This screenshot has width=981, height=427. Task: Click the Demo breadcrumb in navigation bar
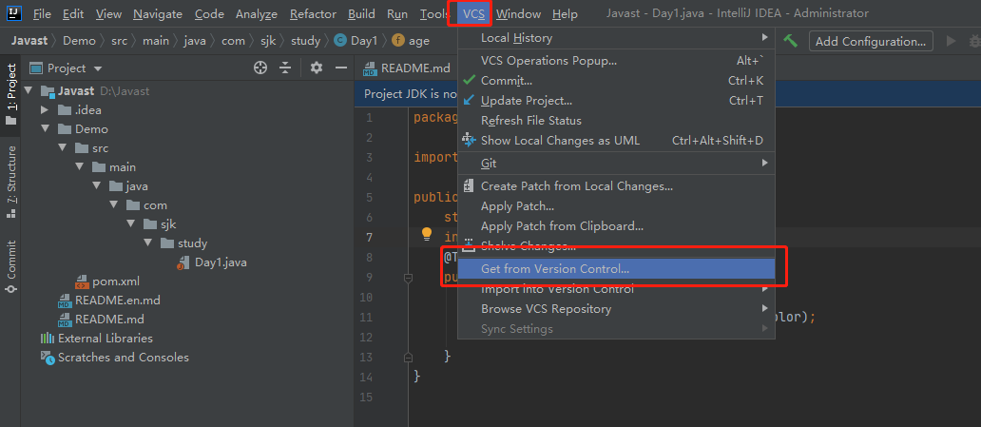80,41
